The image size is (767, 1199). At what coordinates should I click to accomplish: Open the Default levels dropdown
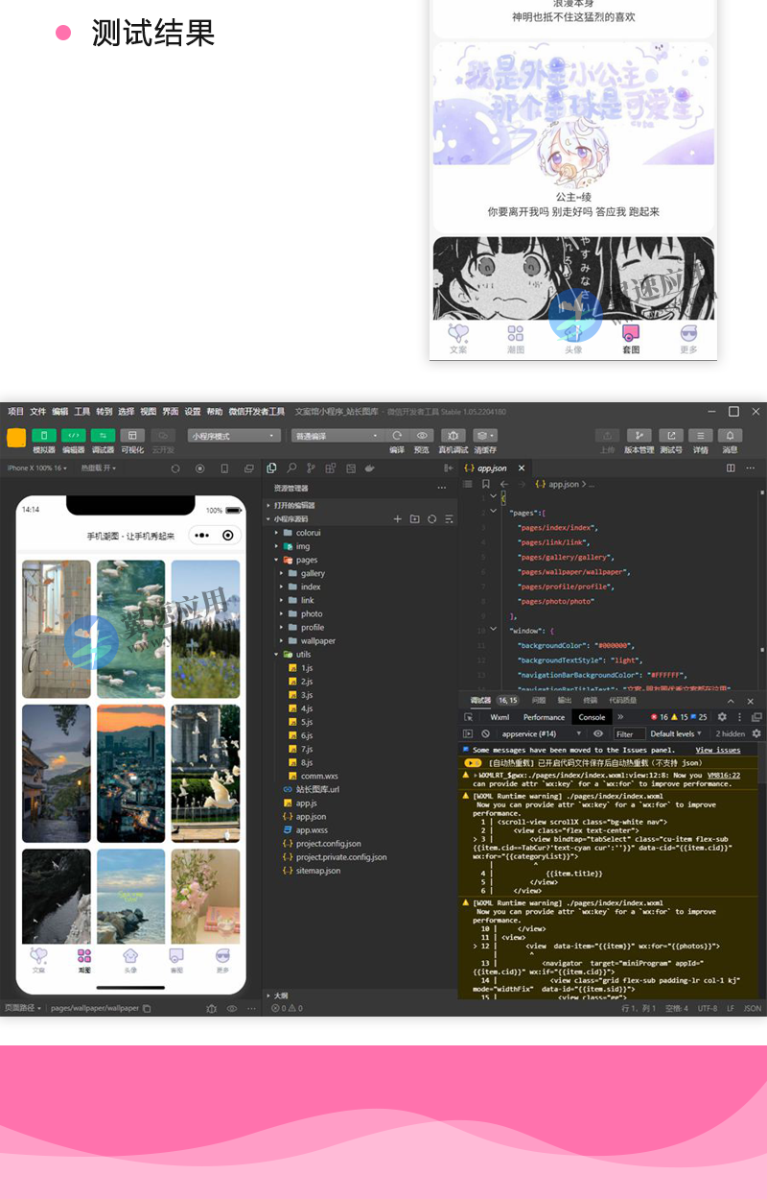(x=677, y=733)
